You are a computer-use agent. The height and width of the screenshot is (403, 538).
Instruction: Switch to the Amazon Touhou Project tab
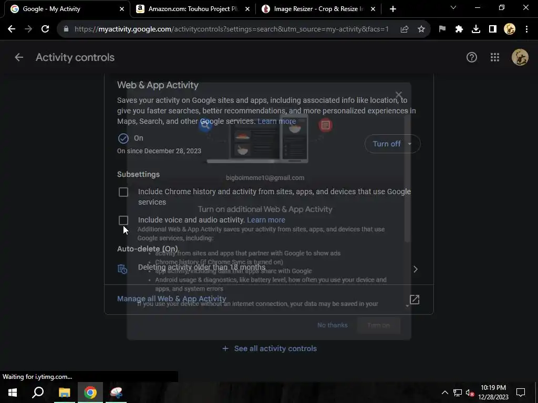tap(193, 9)
